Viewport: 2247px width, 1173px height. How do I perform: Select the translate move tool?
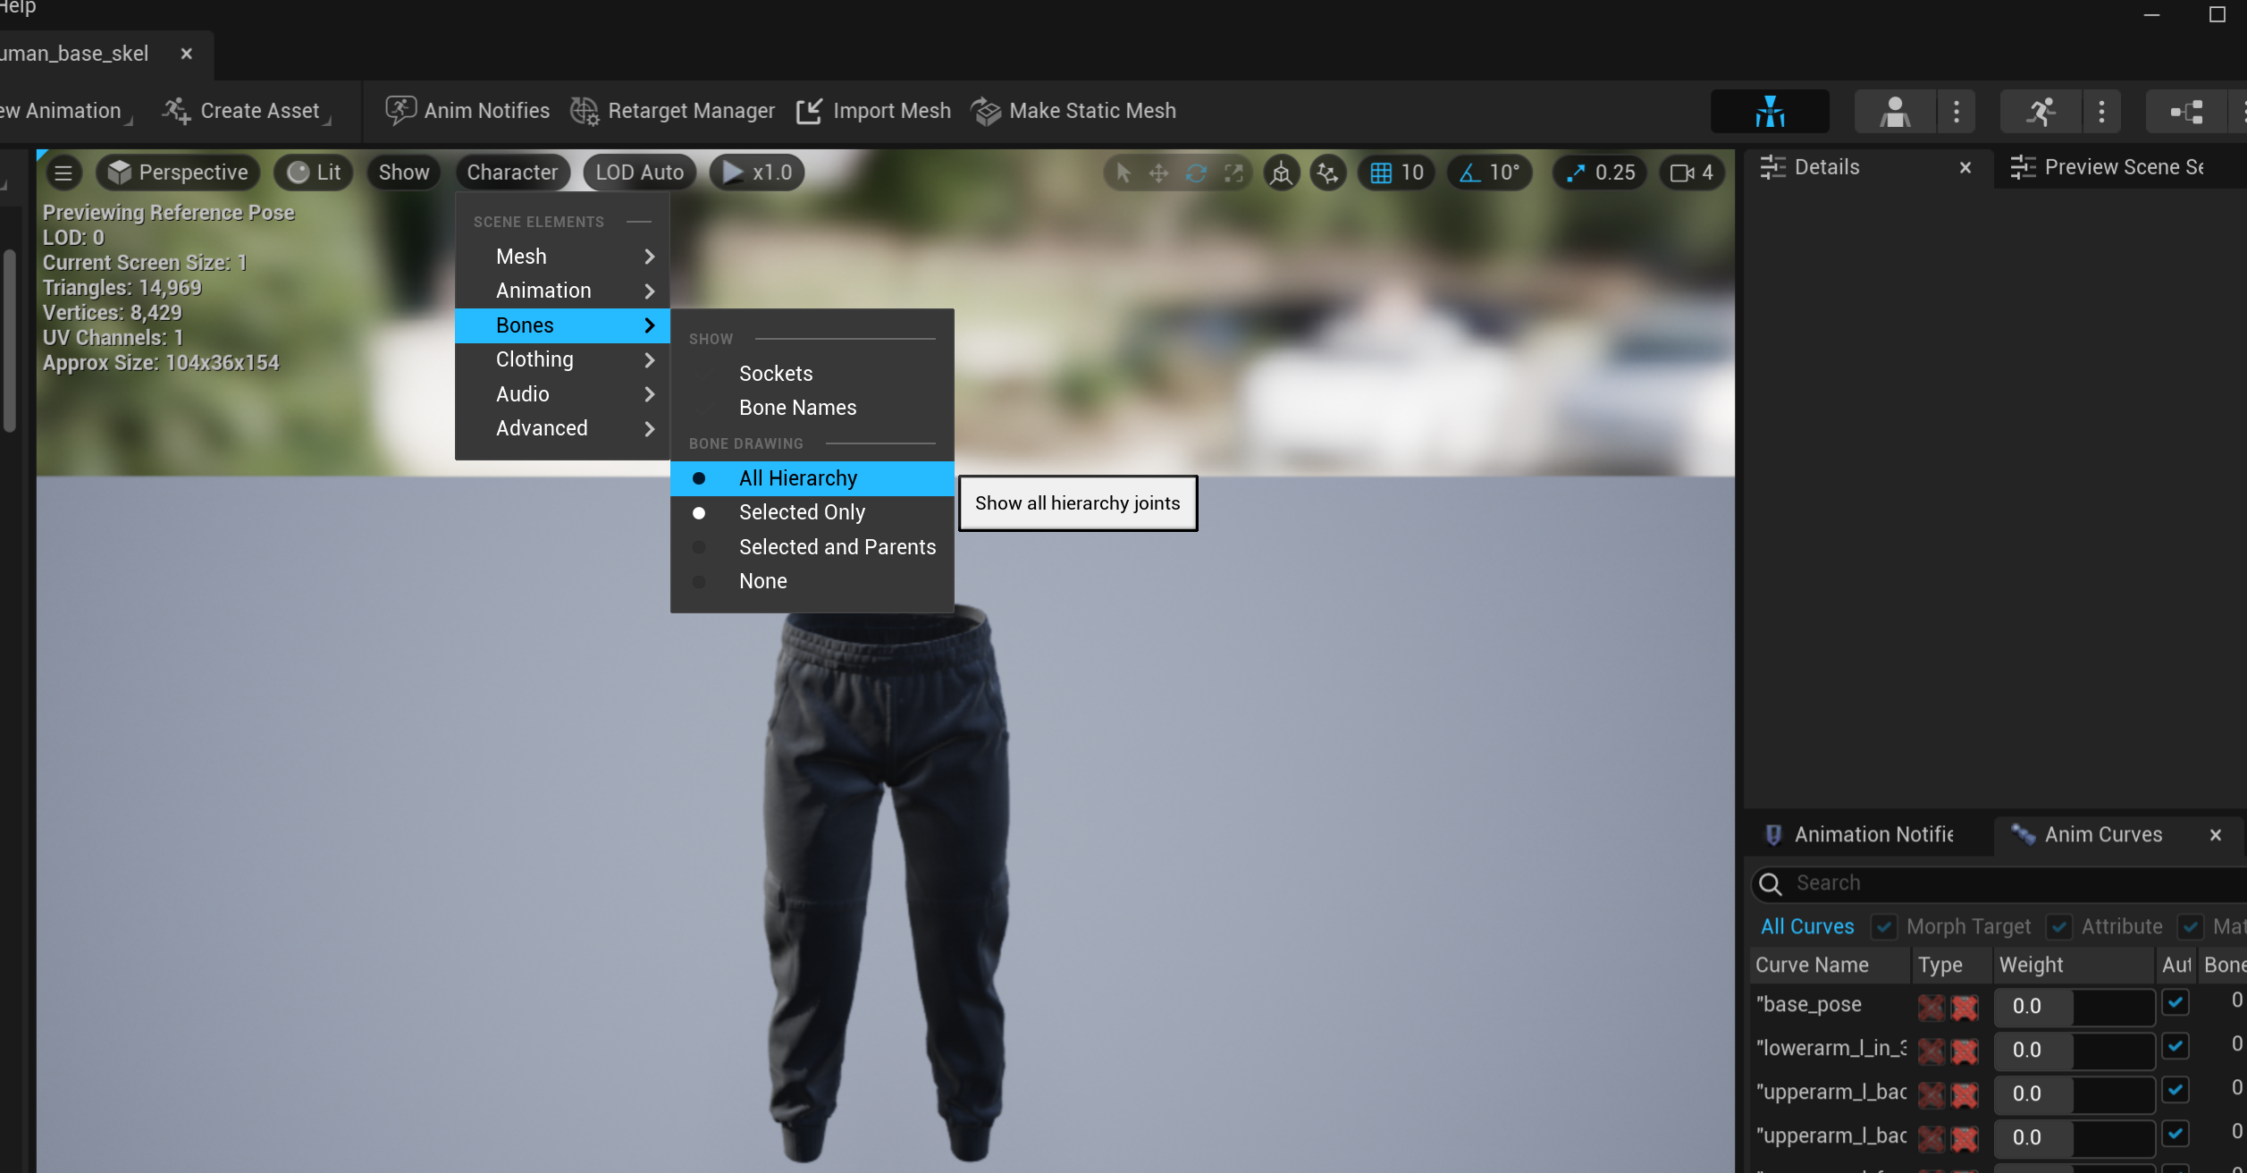[x=1158, y=173]
